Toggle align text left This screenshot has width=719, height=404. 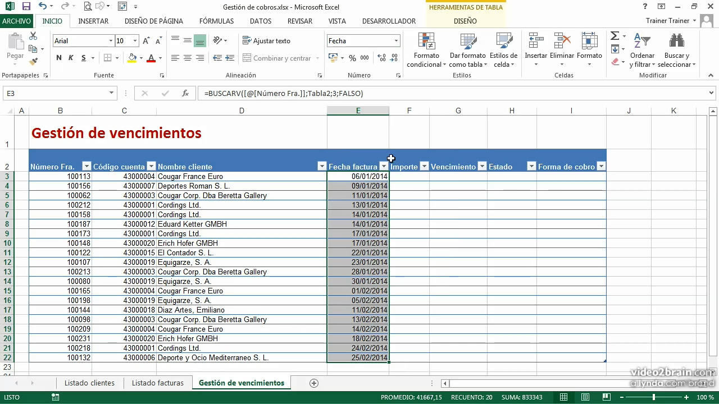coord(175,58)
